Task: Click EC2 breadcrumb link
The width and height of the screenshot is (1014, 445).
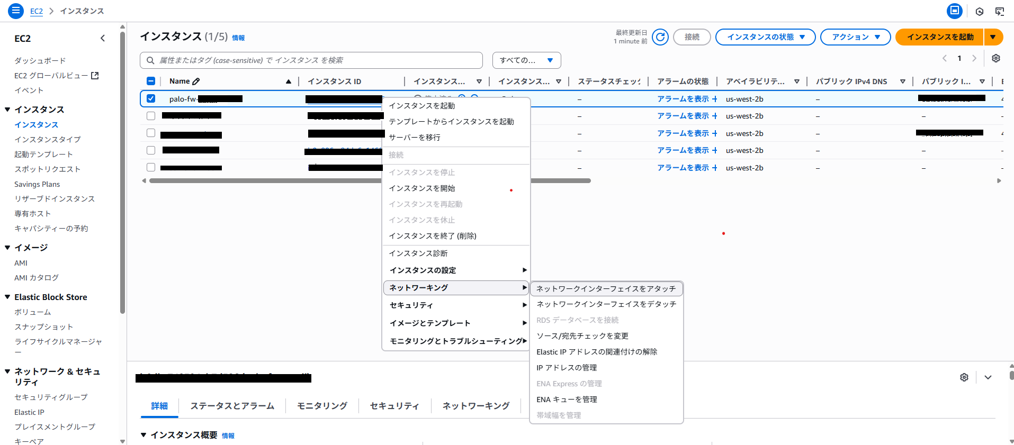Action: point(37,11)
